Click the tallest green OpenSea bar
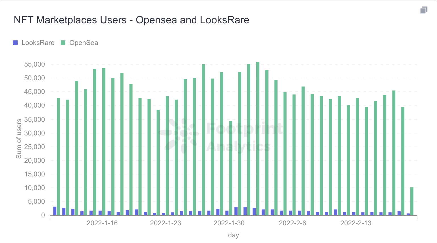Screen dimensions: 437x243 258,139
